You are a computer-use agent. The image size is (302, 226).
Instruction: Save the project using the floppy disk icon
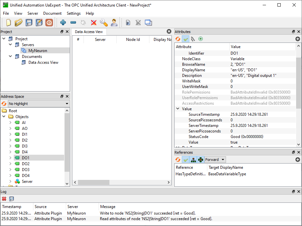tap(29, 23)
